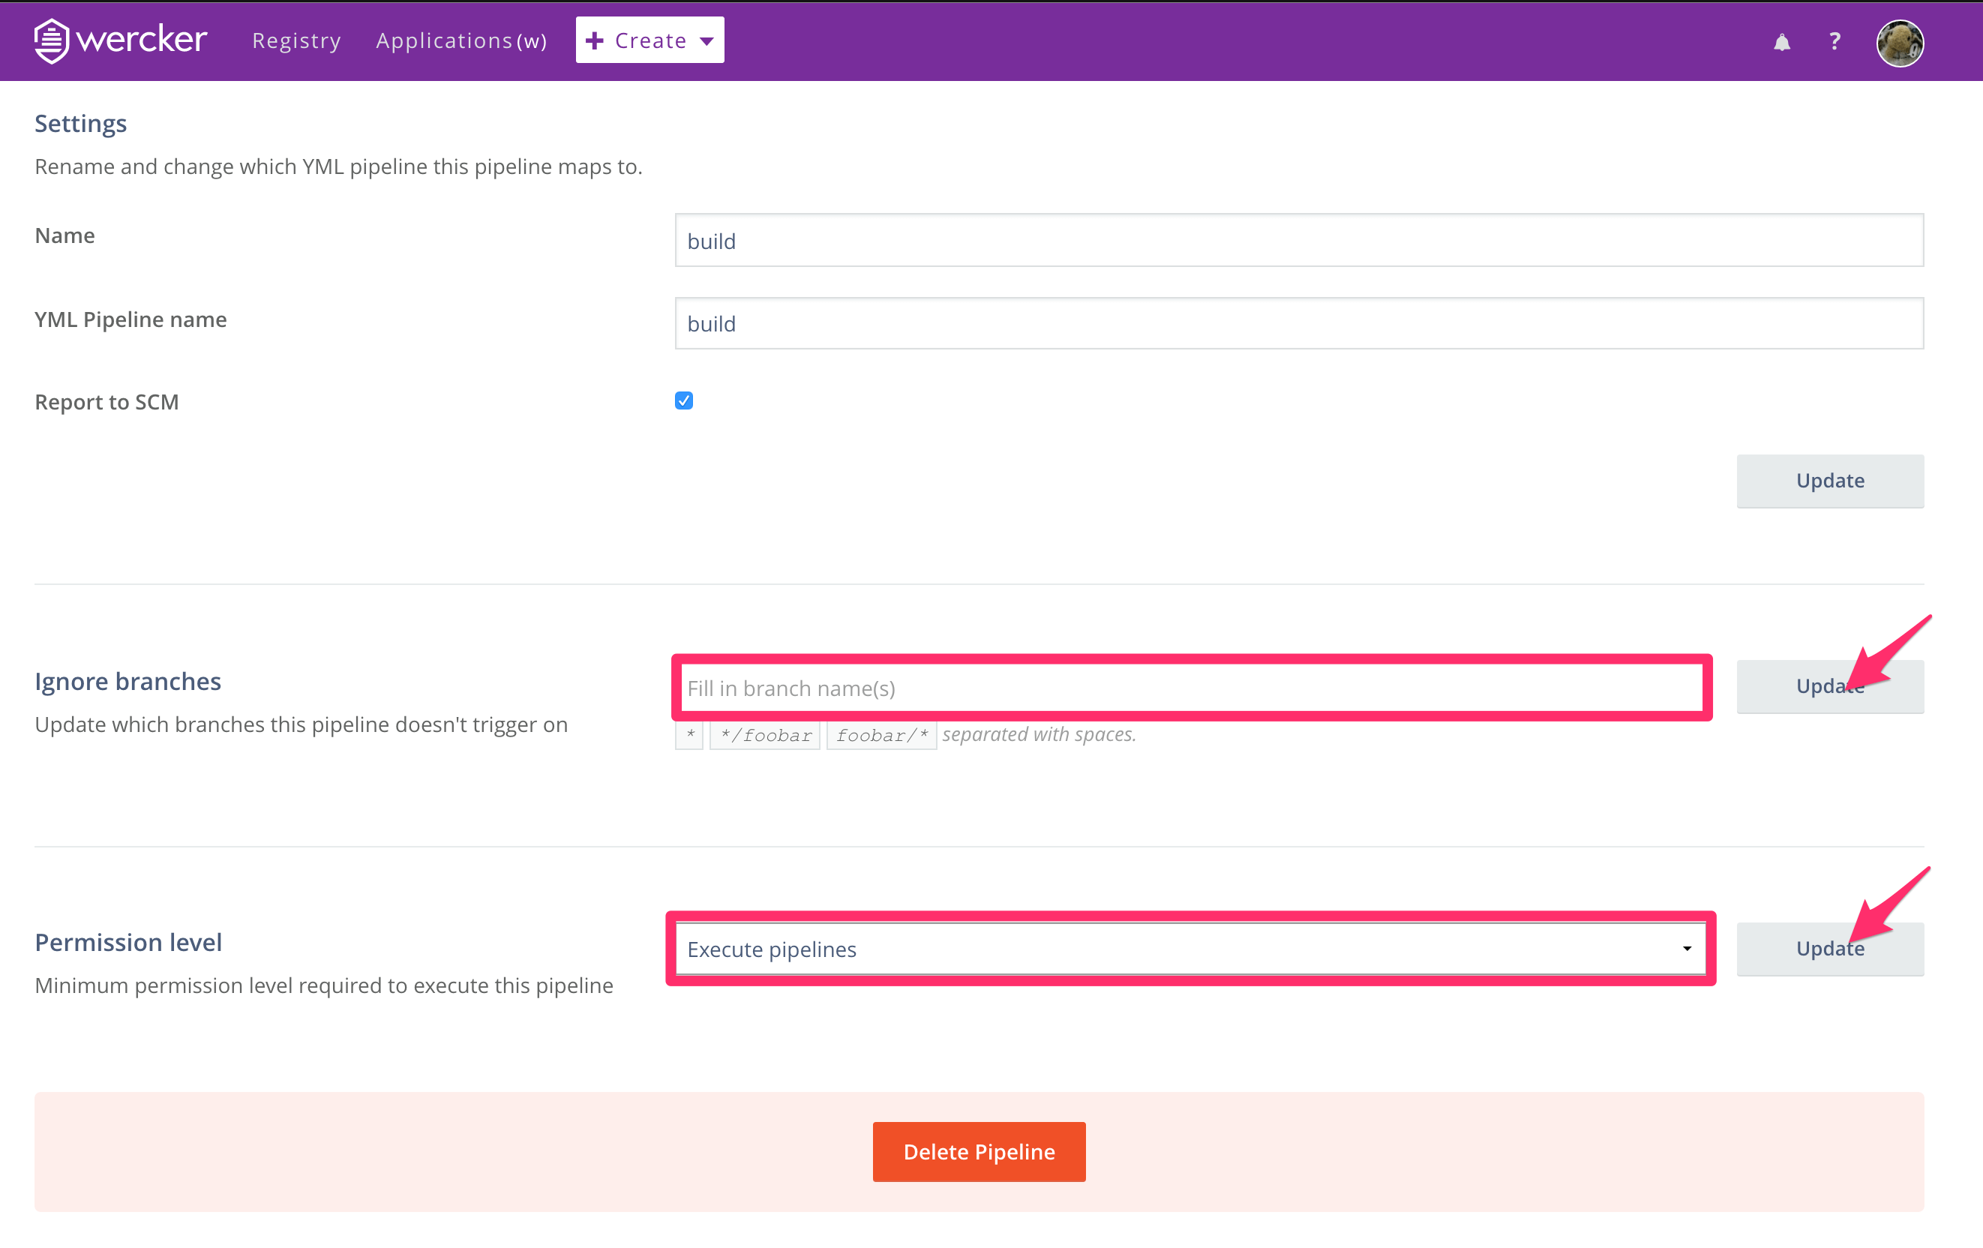Open the user avatar menu
The width and height of the screenshot is (1983, 1248).
pos(1899,43)
